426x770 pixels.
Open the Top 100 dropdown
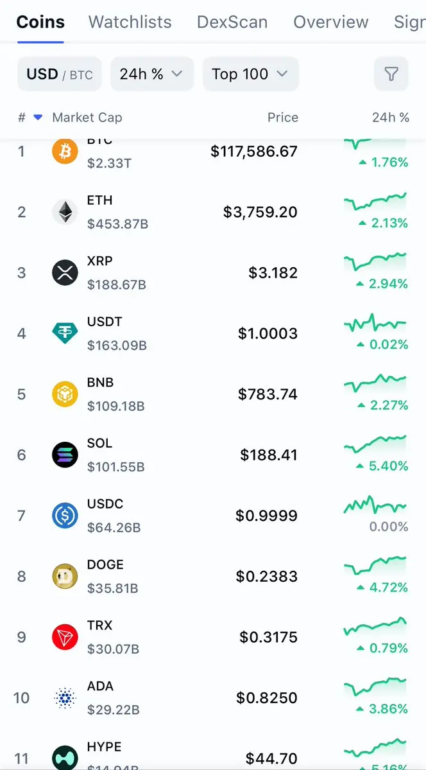coord(251,74)
